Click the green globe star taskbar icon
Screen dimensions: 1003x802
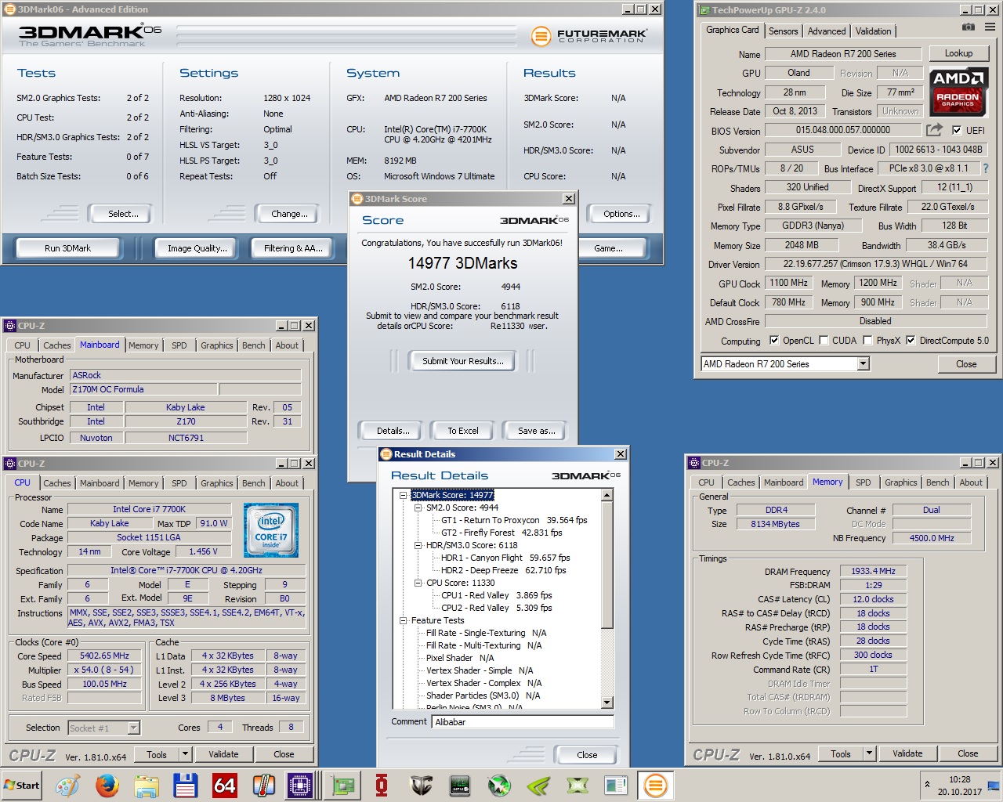499,786
